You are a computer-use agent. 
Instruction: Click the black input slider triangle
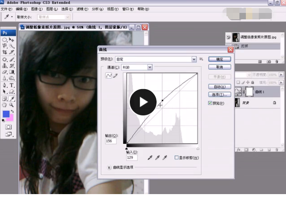coord(126,148)
